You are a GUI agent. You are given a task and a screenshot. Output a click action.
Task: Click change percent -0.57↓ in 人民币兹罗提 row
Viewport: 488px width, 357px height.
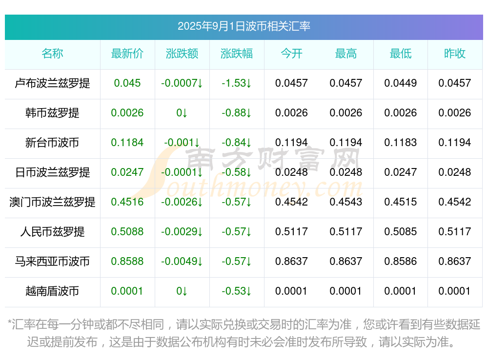point(237,232)
